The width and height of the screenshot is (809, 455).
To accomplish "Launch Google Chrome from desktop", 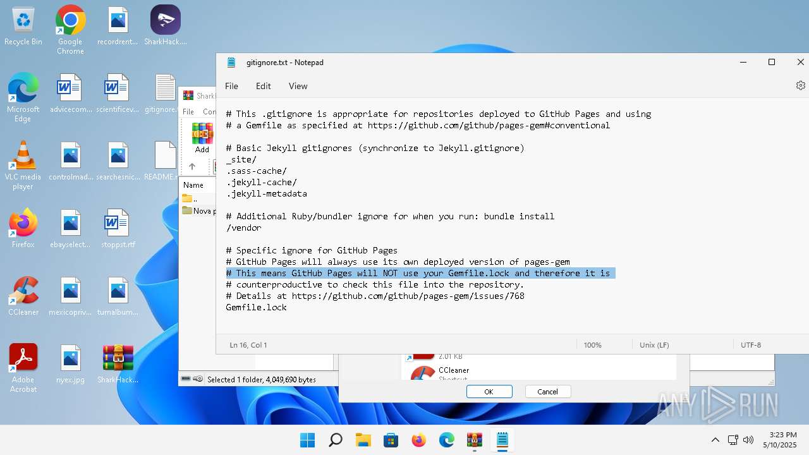I will [70, 29].
